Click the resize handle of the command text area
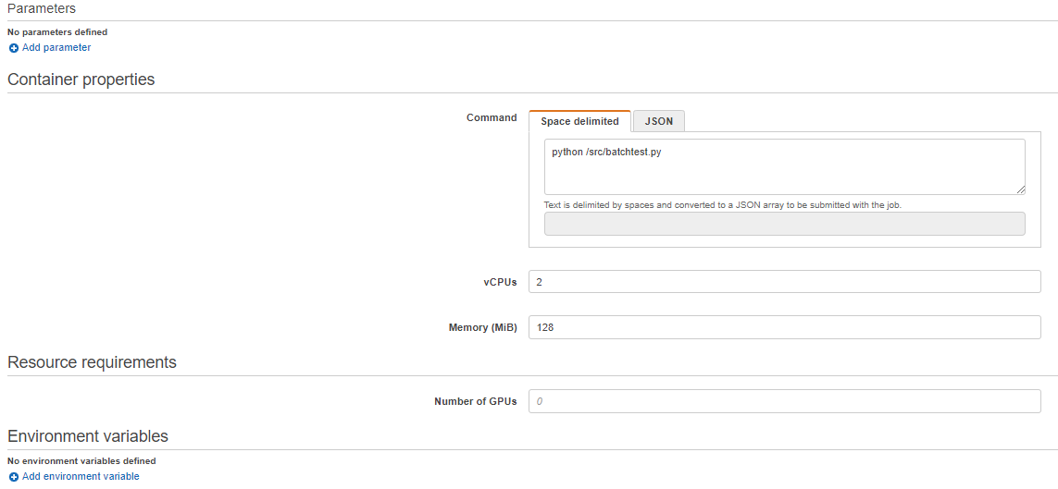 pyautogui.click(x=1021, y=190)
